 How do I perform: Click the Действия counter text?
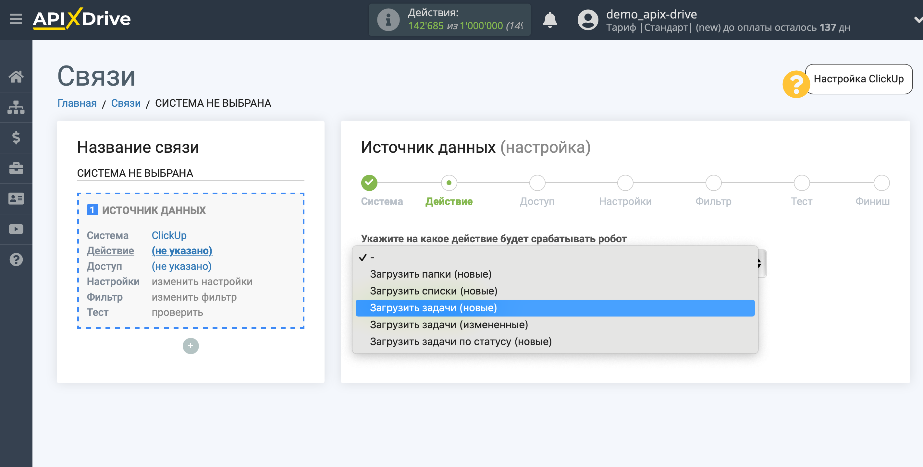coord(465,19)
